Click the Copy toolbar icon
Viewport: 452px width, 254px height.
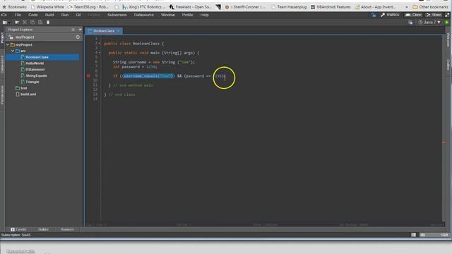tap(32, 22)
